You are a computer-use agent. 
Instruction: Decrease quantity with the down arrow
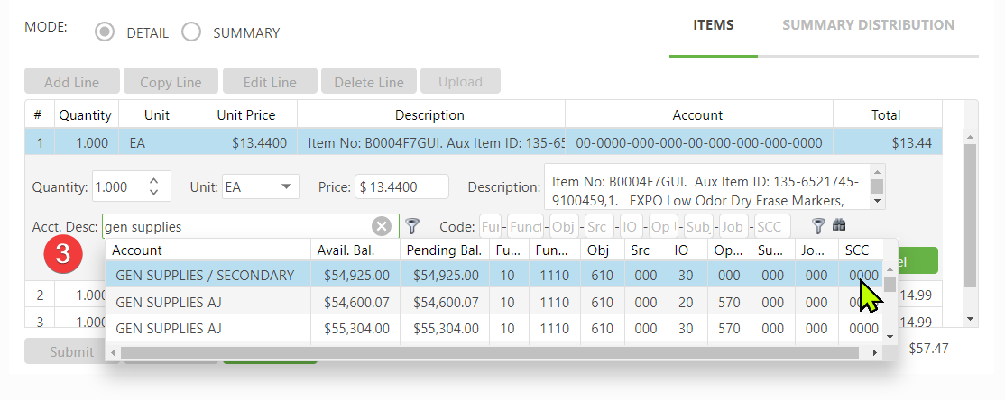pos(153,193)
